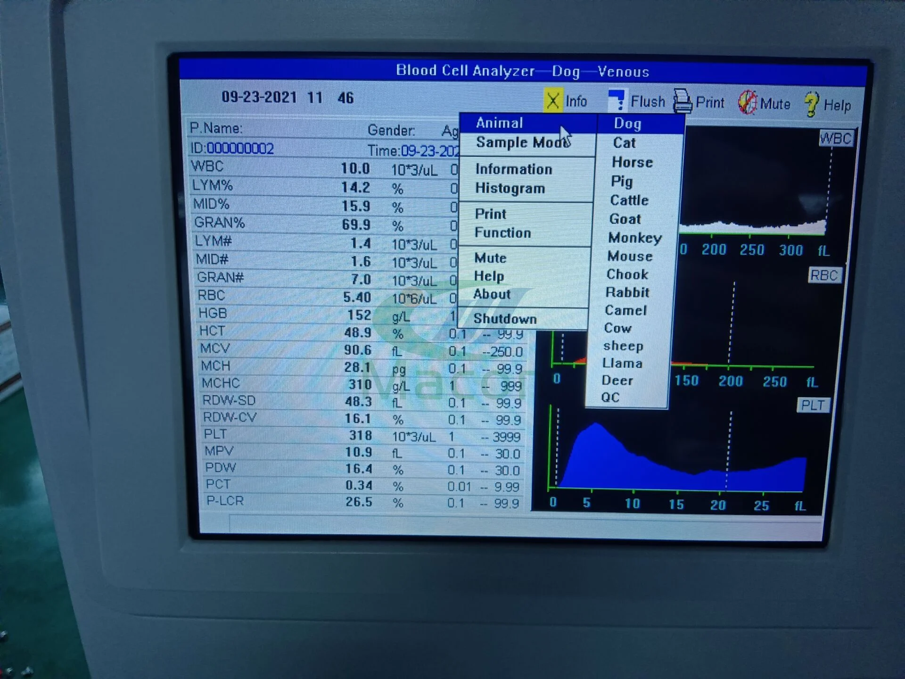Select the WBC histogram label

pos(836,139)
